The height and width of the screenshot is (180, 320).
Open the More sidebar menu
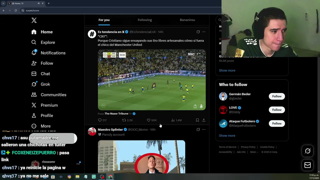[41, 126]
